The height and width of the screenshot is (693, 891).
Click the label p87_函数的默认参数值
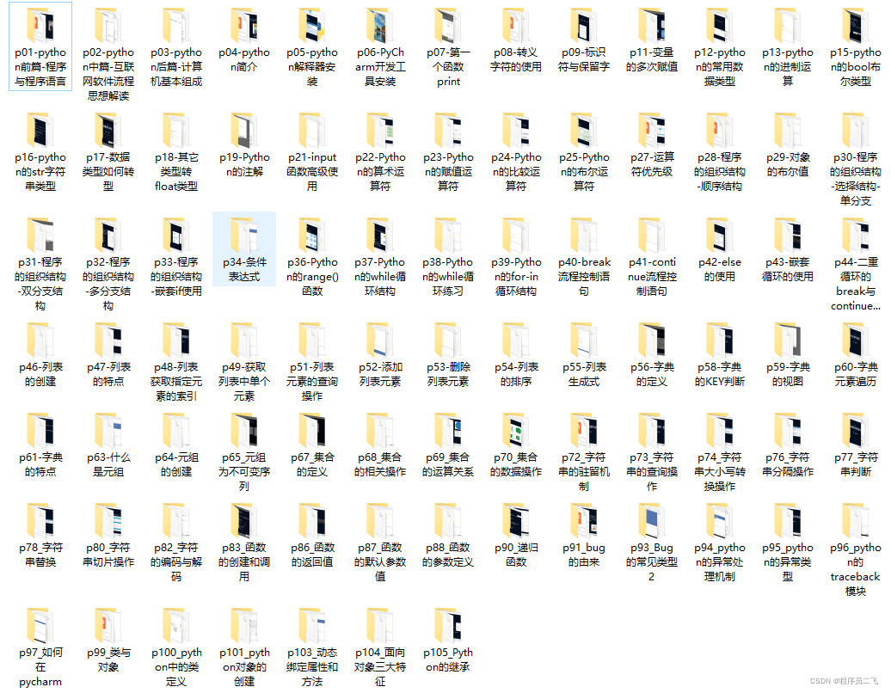pos(380,561)
